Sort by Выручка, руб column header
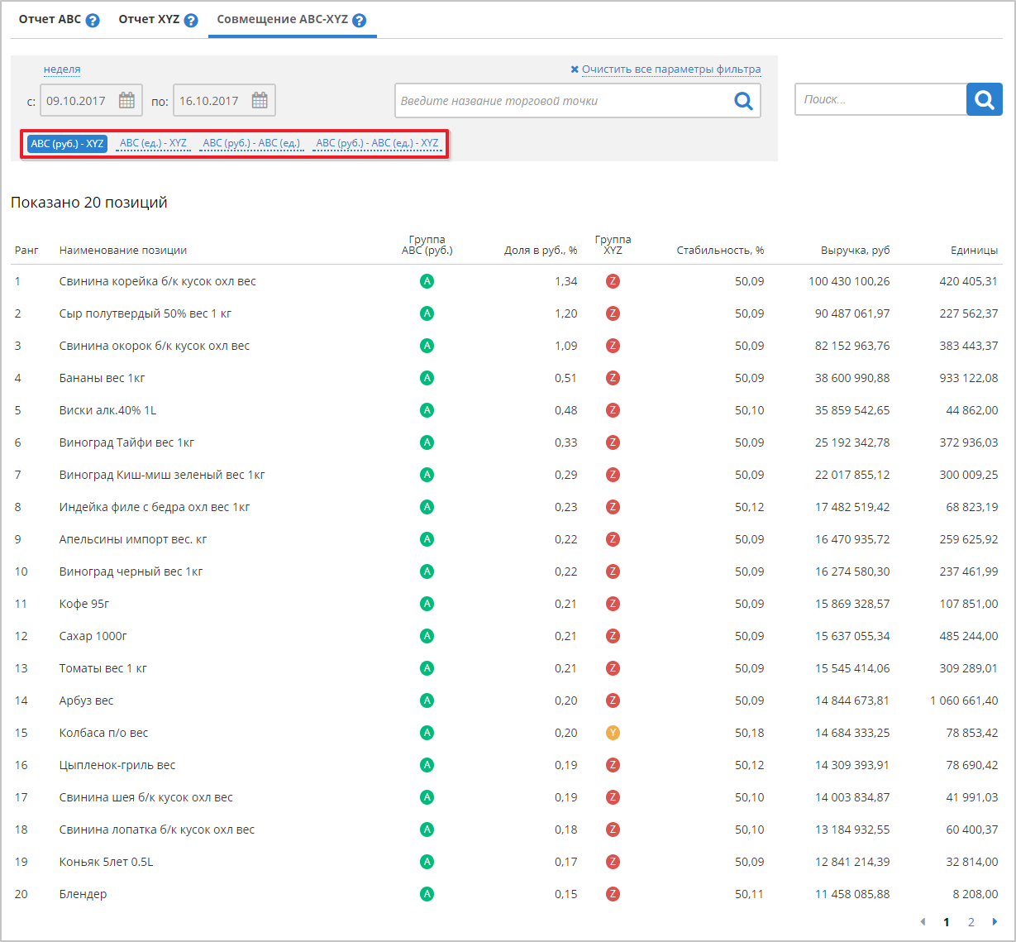 (855, 251)
